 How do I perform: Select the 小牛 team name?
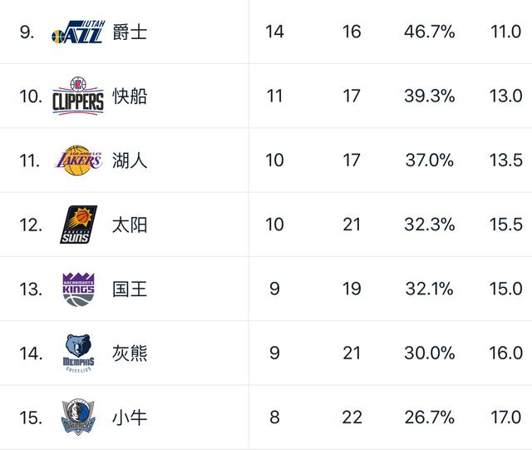[130, 417]
